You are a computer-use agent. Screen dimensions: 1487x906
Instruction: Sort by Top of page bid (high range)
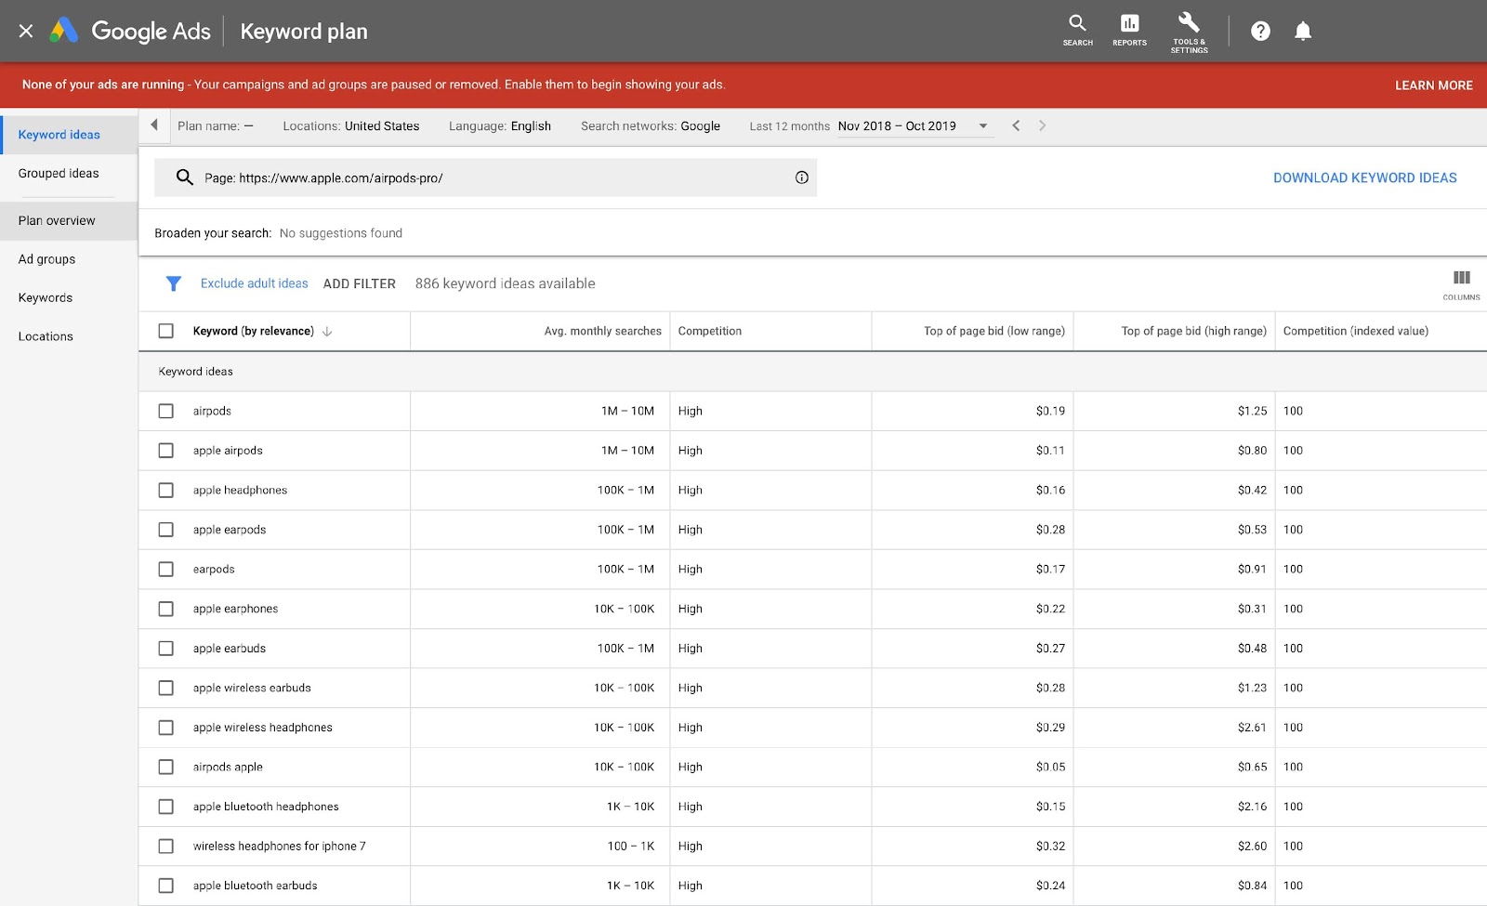pos(1194,332)
